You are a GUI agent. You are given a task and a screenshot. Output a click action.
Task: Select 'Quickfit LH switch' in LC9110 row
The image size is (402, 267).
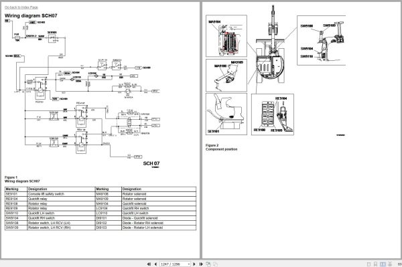[x=159, y=213]
